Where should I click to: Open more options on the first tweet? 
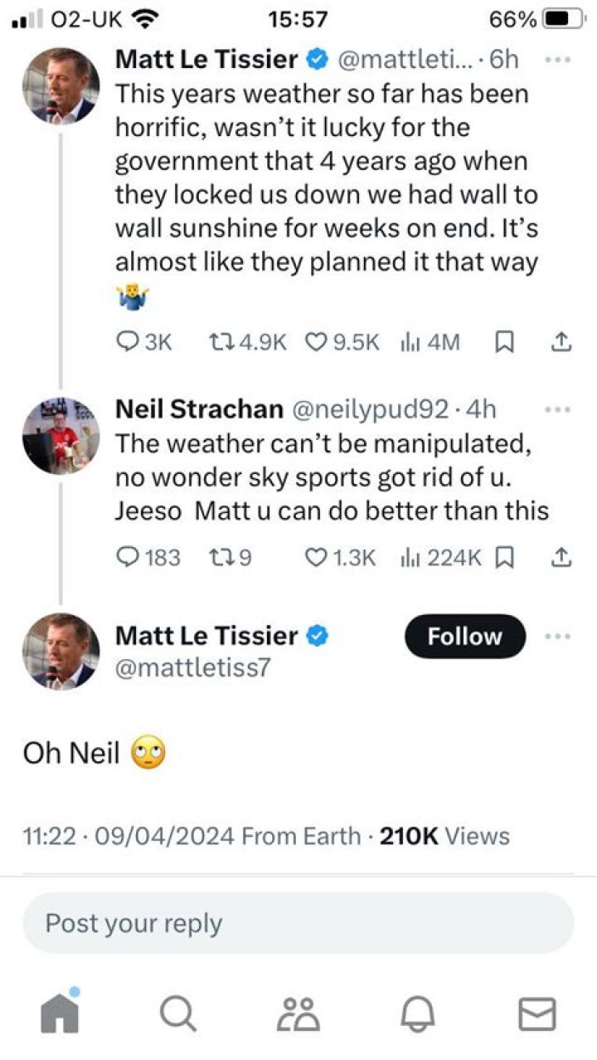tap(558, 60)
